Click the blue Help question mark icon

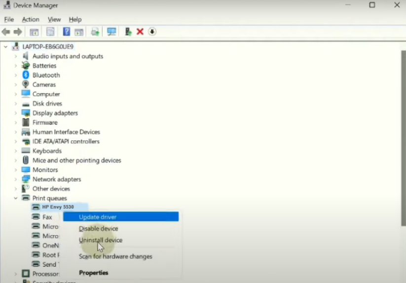[67, 32]
